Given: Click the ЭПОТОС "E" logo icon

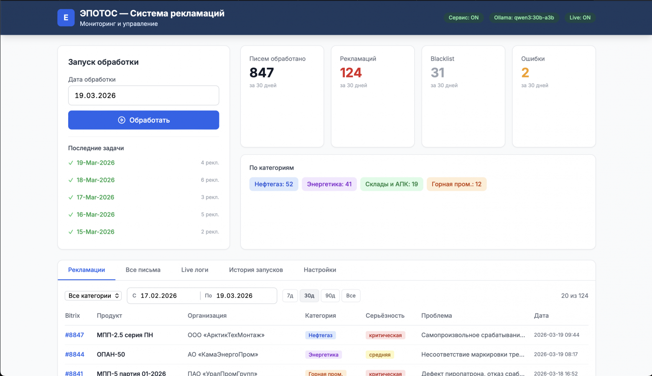Looking at the screenshot, I should click(66, 18).
